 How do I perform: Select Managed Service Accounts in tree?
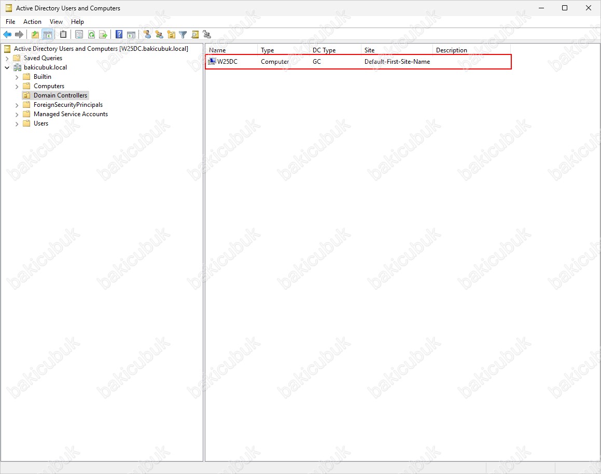pos(71,114)
